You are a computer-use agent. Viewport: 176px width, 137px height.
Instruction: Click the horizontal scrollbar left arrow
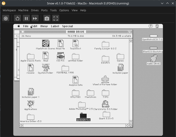click(x=21, y=126)
